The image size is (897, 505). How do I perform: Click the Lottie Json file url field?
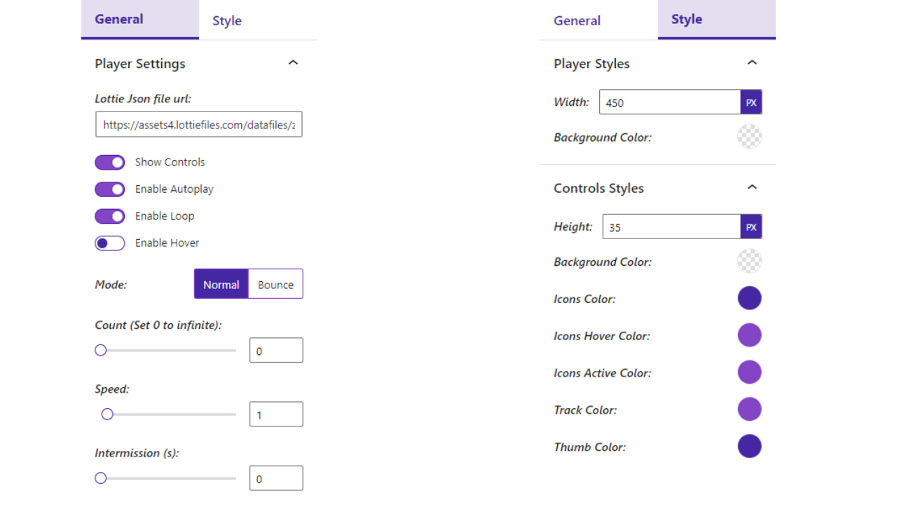[199, 125]
